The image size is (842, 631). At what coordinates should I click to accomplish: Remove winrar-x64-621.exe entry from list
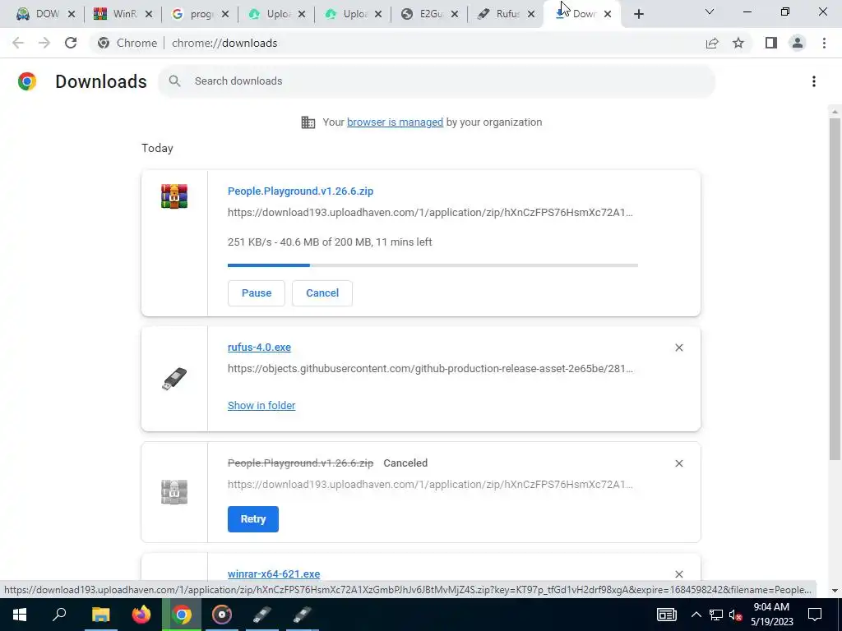click(x=678, y=574)
